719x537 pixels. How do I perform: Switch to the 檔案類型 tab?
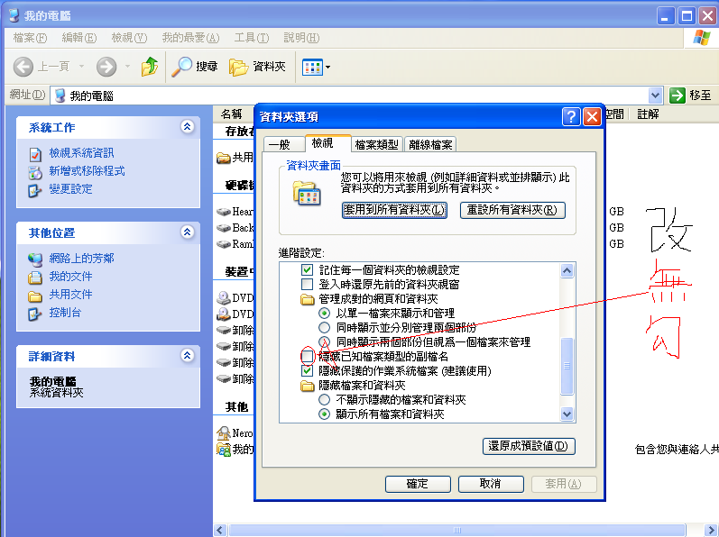(x=377, y=144)
